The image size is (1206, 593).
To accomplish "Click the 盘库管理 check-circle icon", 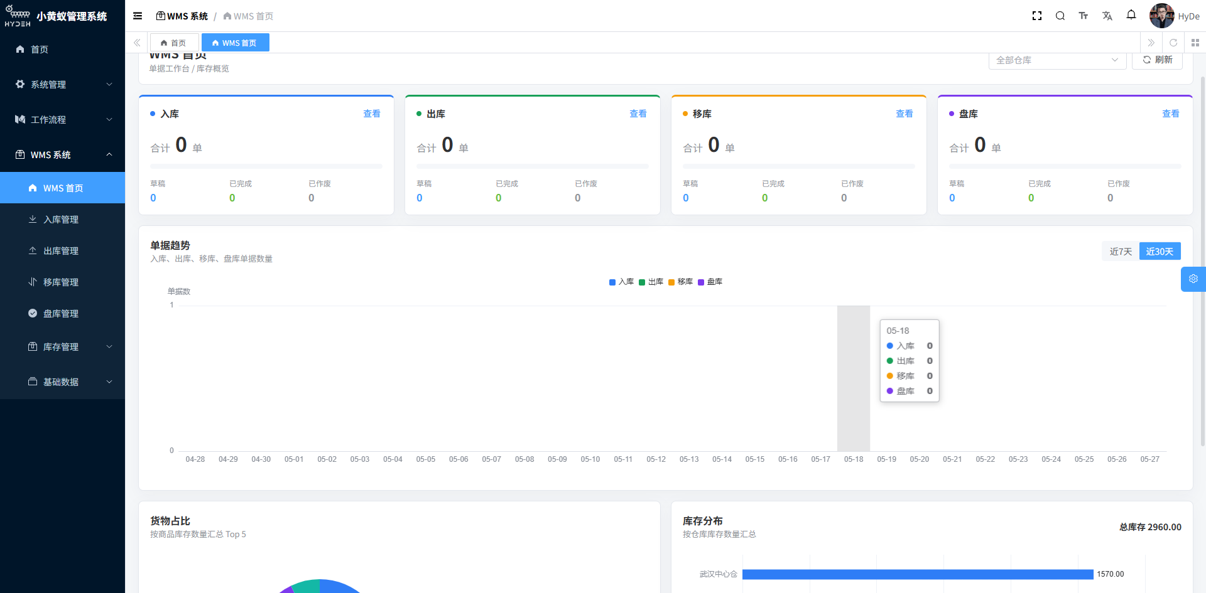I will pos(33,313).
